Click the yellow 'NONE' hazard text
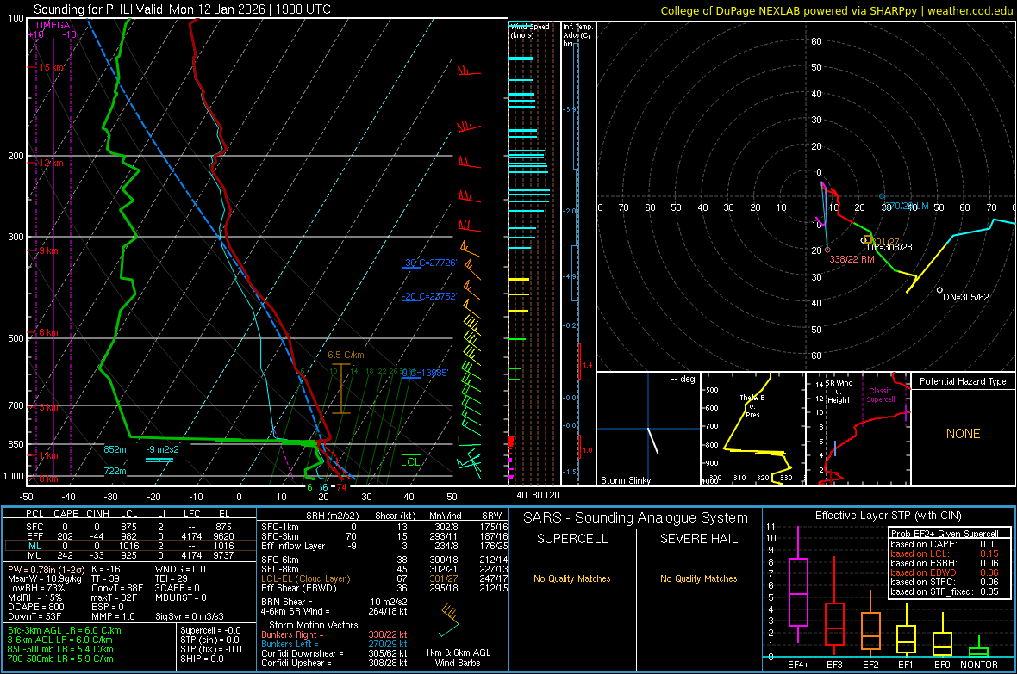Viewport: 1017px width, 674px height. coord(963,434)
